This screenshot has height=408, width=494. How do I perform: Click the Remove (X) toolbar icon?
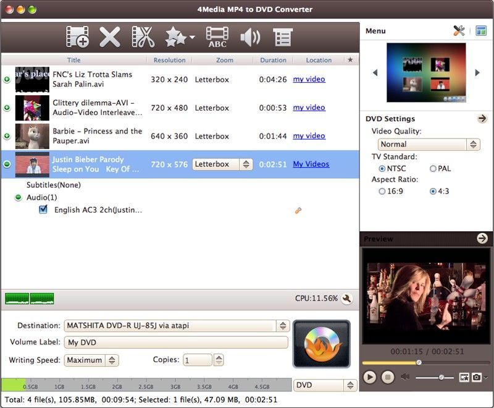(110, 37)
